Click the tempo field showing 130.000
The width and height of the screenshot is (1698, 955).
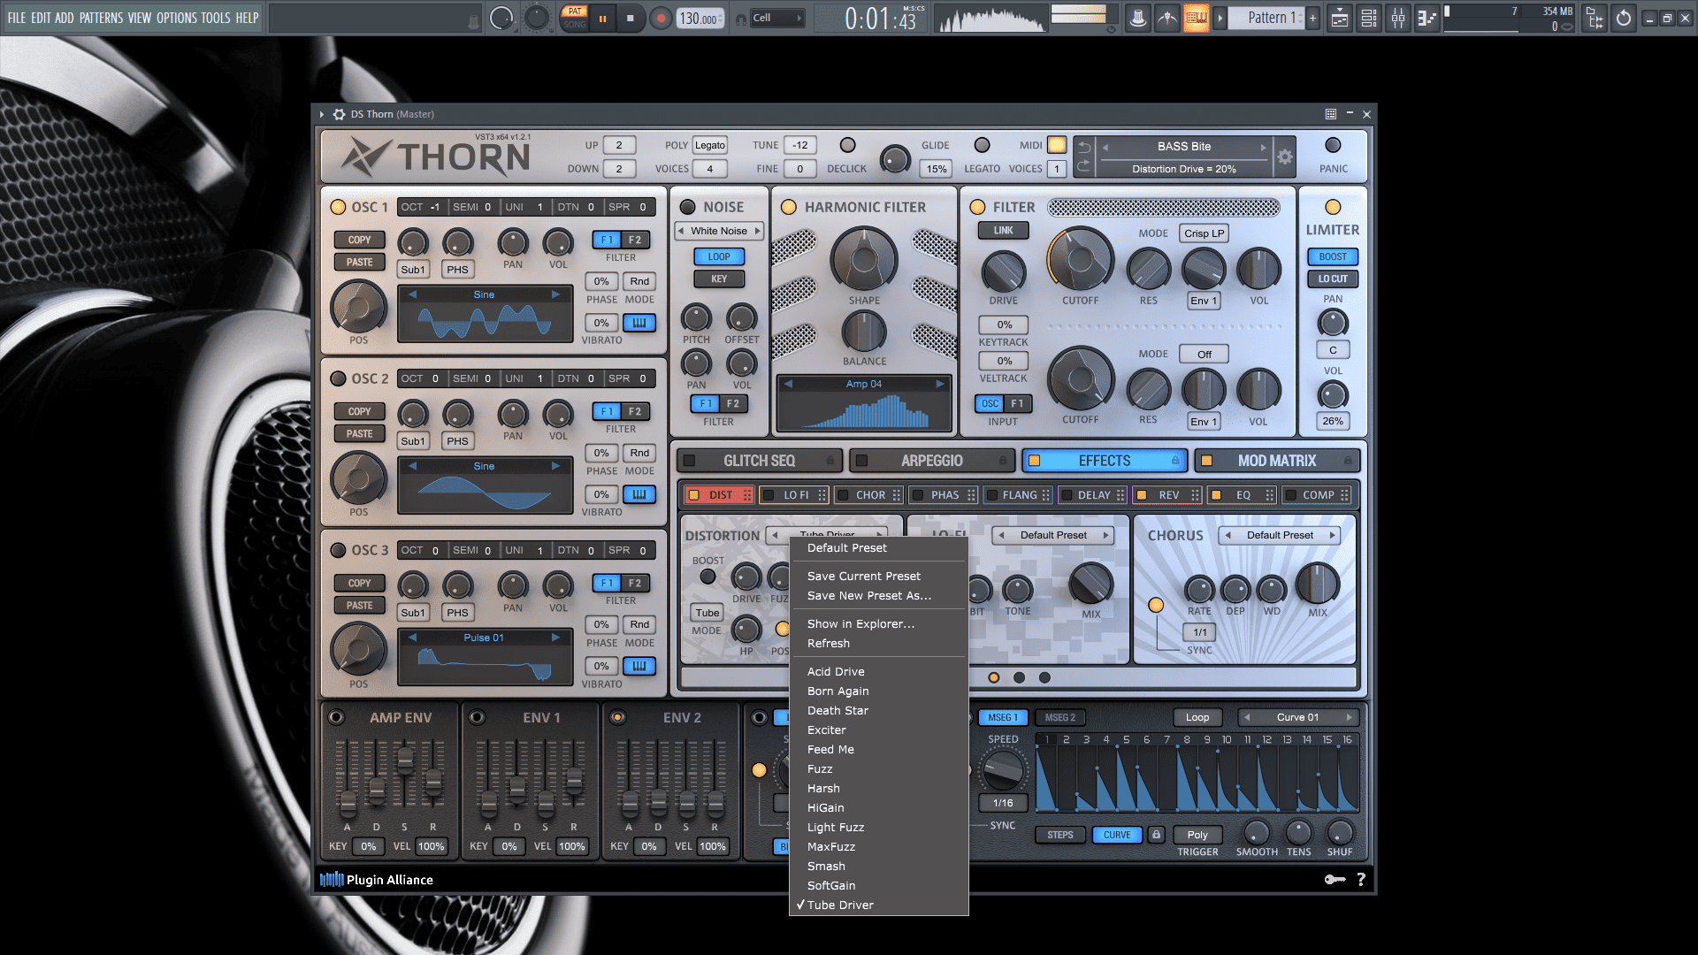[x=700, y=18]
